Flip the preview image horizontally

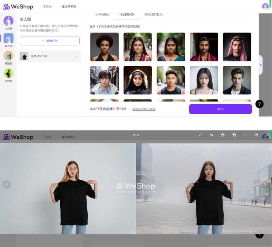tap(212, 135)
